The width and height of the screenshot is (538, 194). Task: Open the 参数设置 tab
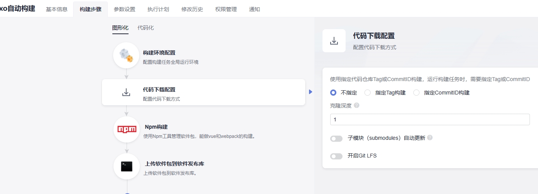point(124,9)
